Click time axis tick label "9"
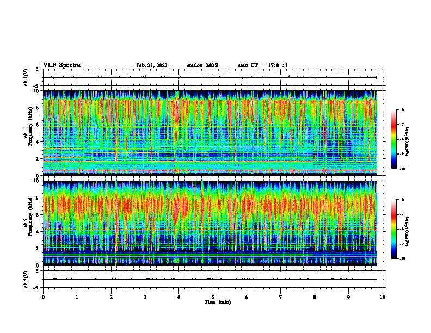431x333 pixels. coord(348,297)
